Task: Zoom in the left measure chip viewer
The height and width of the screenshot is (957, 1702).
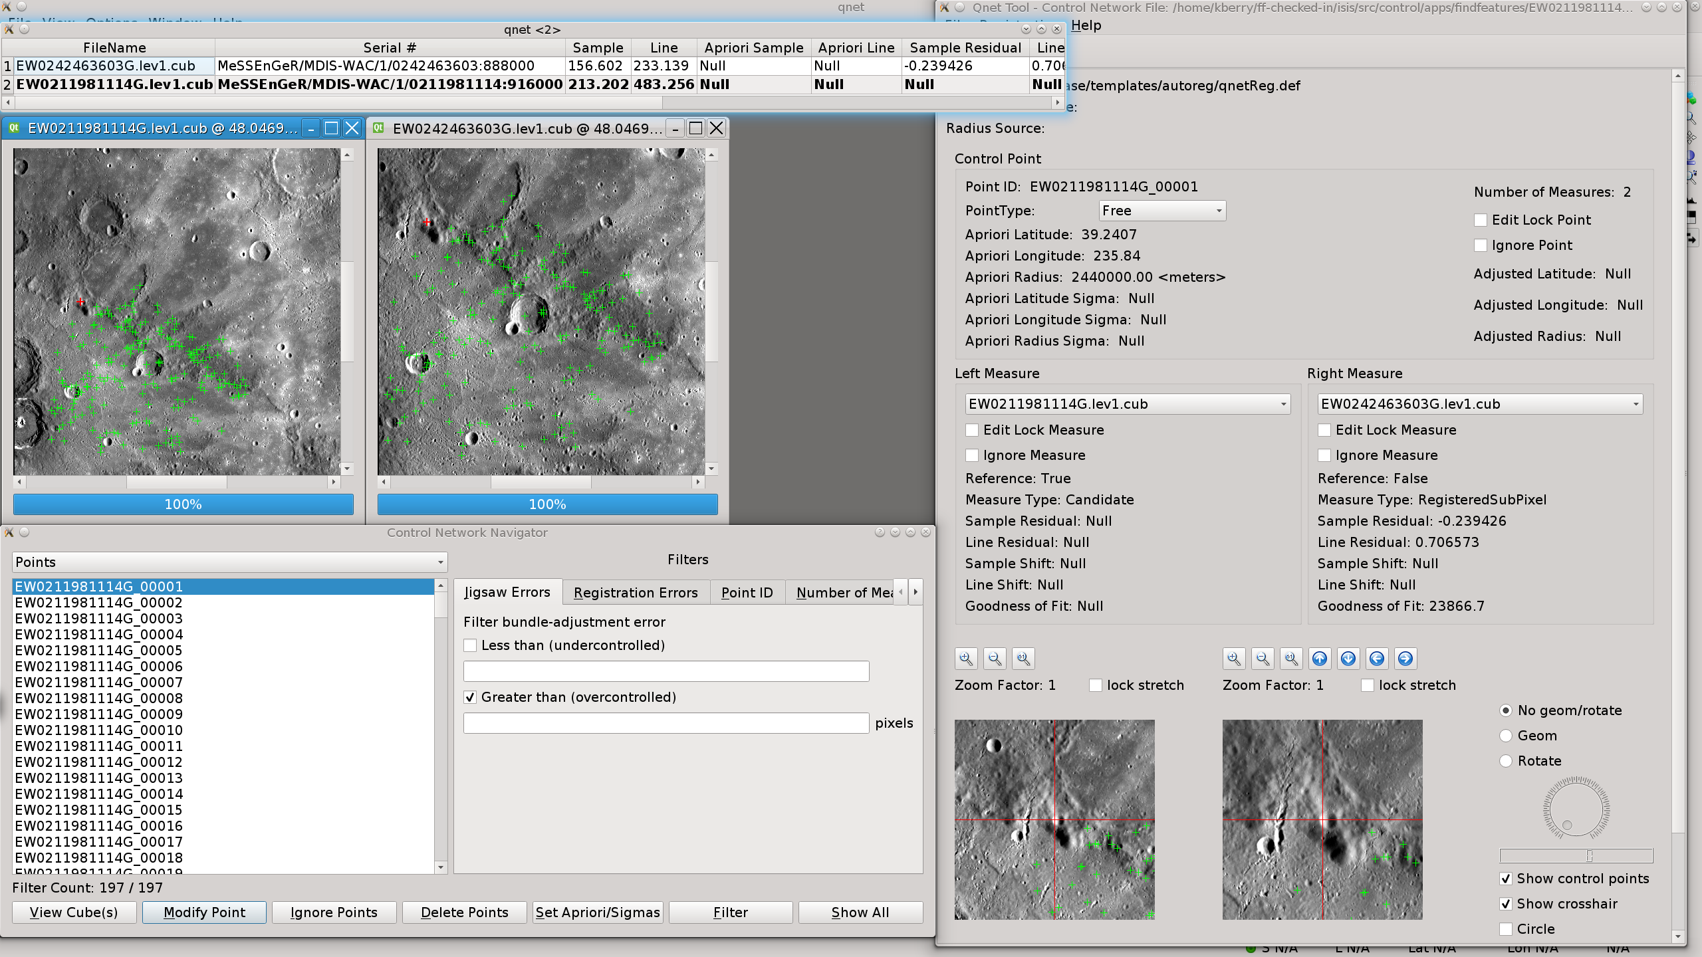Action: pyautogui.click(x=966, y=659)
